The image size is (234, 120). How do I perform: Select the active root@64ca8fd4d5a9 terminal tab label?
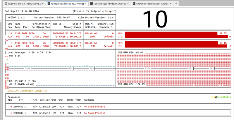(67, 4)
